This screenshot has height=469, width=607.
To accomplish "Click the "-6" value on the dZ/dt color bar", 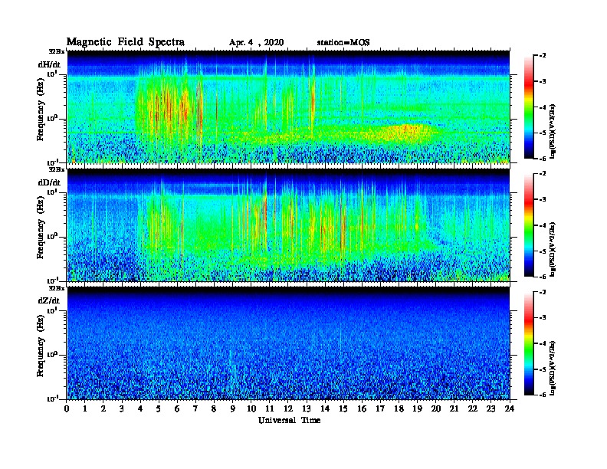I will pos(543,395).
